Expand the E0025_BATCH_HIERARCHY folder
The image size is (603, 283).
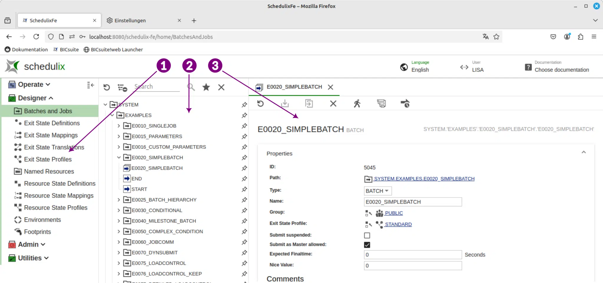pyautogui.click(x=119, y=200)
